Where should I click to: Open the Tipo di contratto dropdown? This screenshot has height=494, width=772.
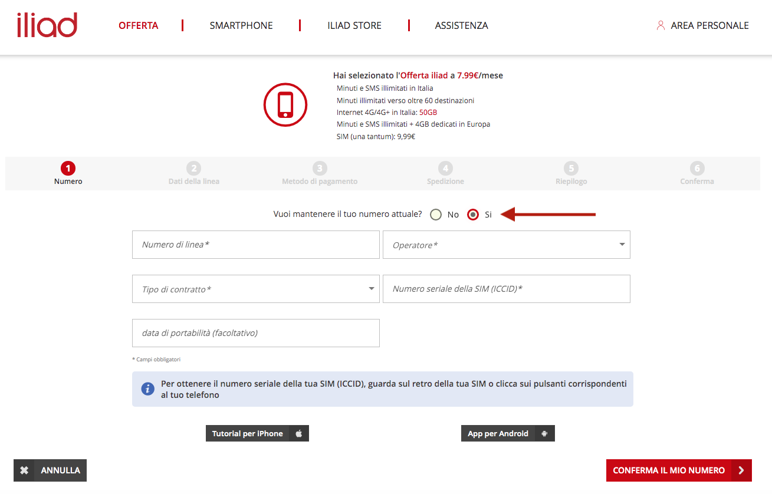256,289
